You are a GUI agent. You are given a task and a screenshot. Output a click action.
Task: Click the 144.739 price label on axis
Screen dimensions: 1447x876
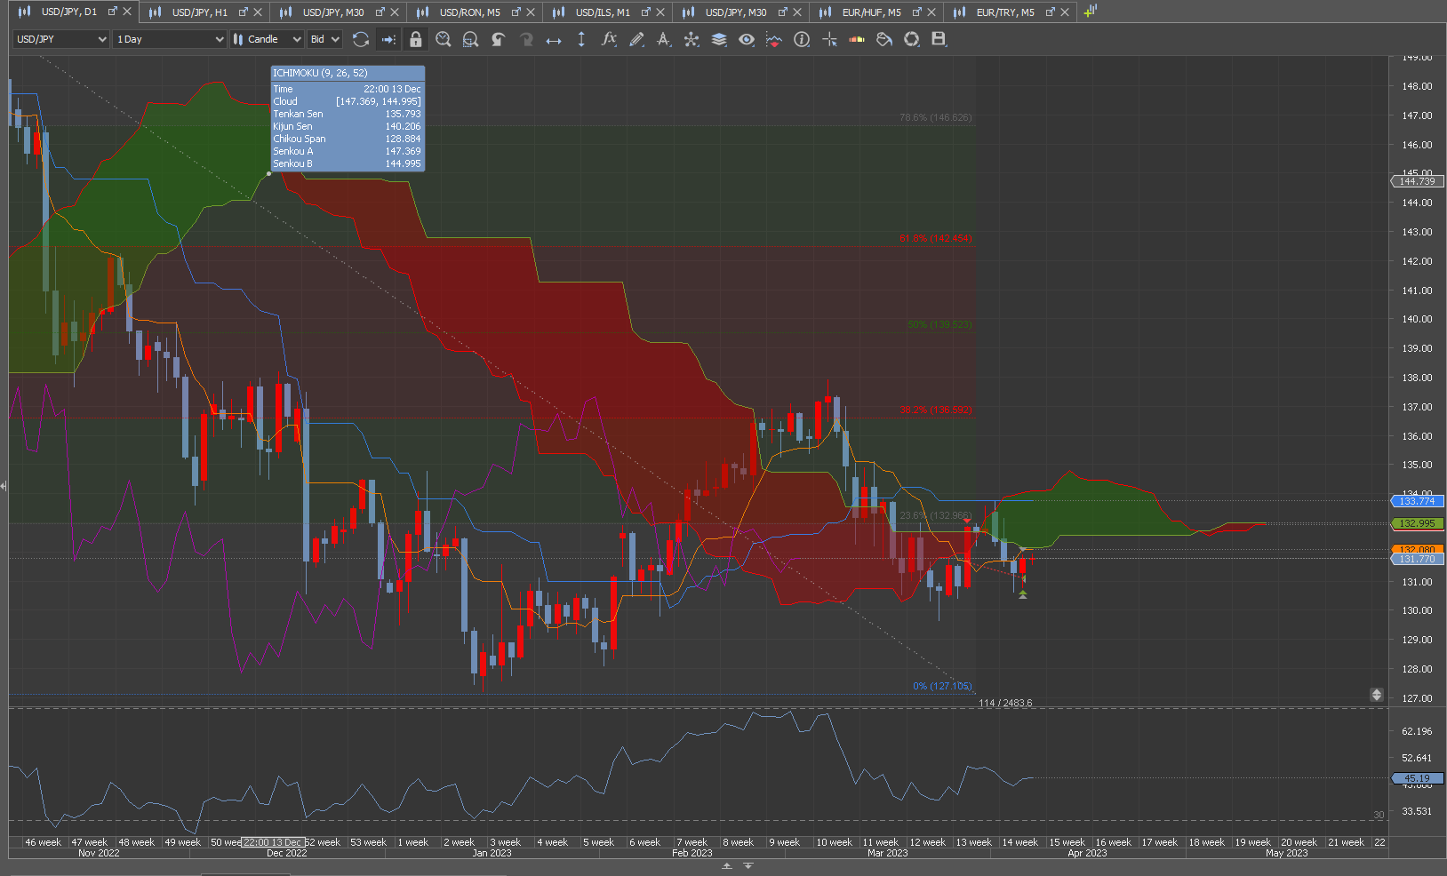point(1417,181)
